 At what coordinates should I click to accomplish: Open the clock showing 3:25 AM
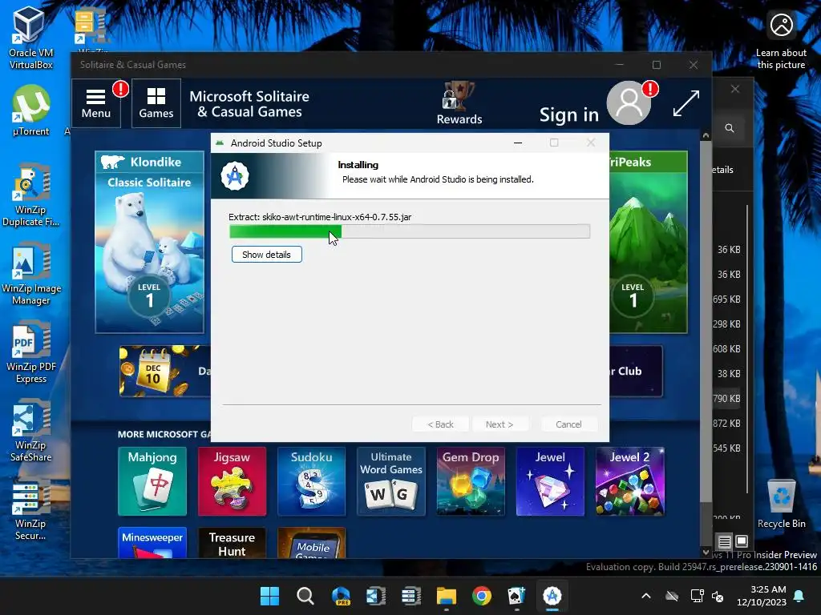[762, 596]
